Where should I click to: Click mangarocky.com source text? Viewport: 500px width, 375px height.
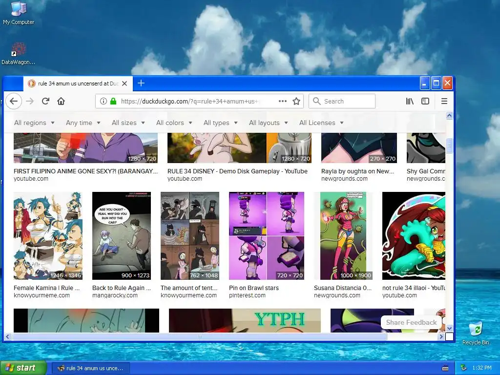point(115,295)
